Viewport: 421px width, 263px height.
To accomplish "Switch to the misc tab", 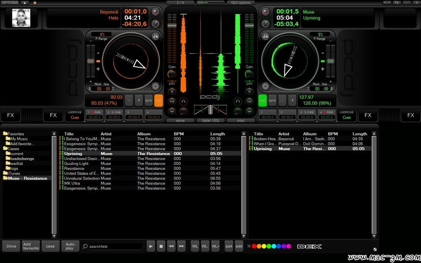I will [241, 121].
